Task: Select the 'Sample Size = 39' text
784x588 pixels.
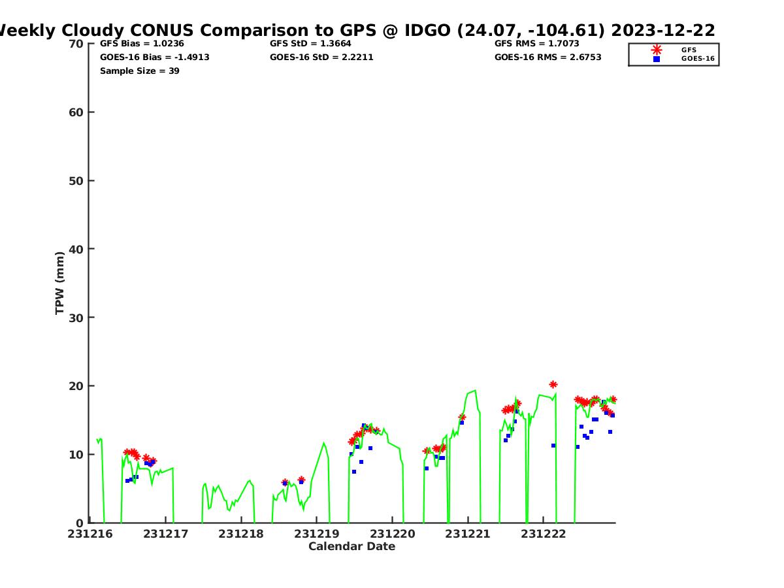Action: [140, 71]
